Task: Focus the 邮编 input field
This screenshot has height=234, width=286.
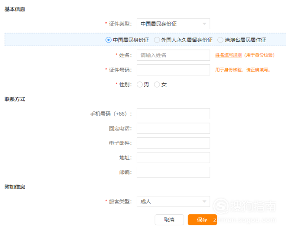Action: 173,172
